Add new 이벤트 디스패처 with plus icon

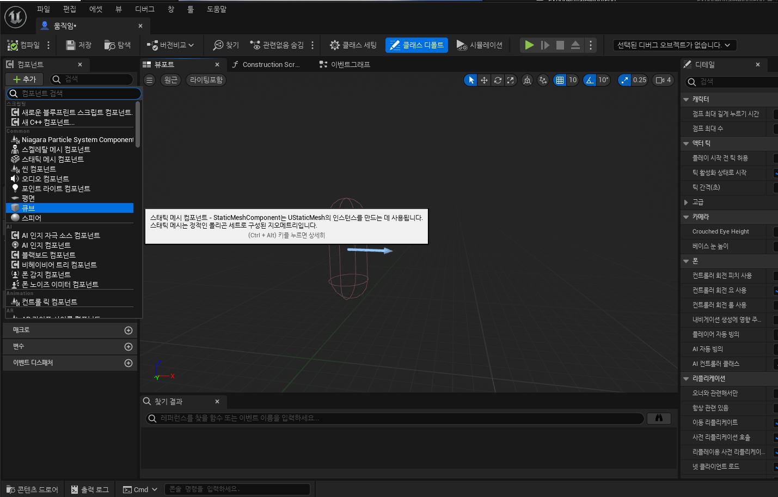[x=128, y=363]
